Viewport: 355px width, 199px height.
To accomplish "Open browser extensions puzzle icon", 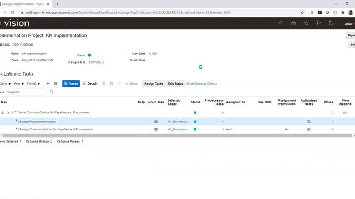I will 343,13.
